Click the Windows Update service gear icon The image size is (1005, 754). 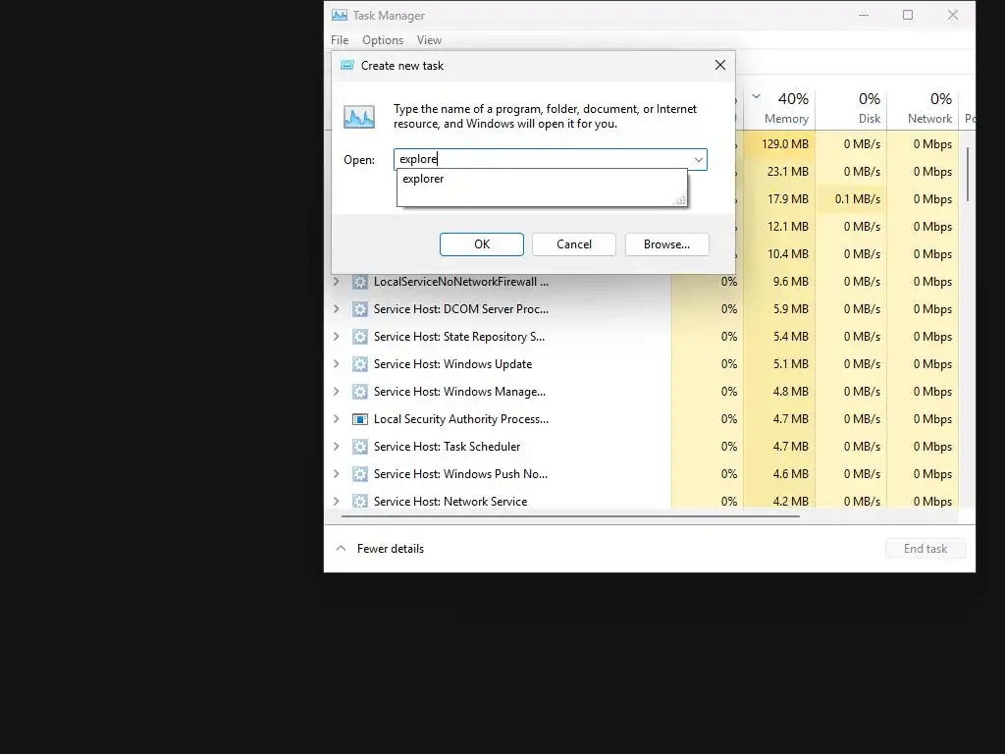pyautogui.click(x=360, y=364)
